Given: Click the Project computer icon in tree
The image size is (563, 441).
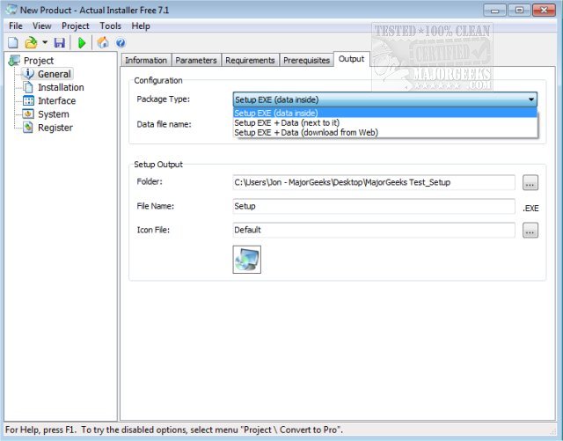Looking at the screenshot, I should (x=14, y=61).
